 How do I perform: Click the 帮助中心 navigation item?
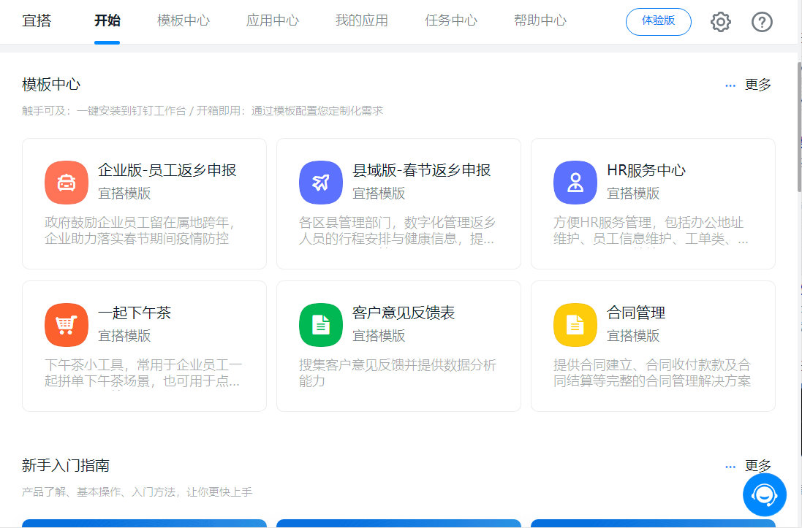tap(540, 21)
